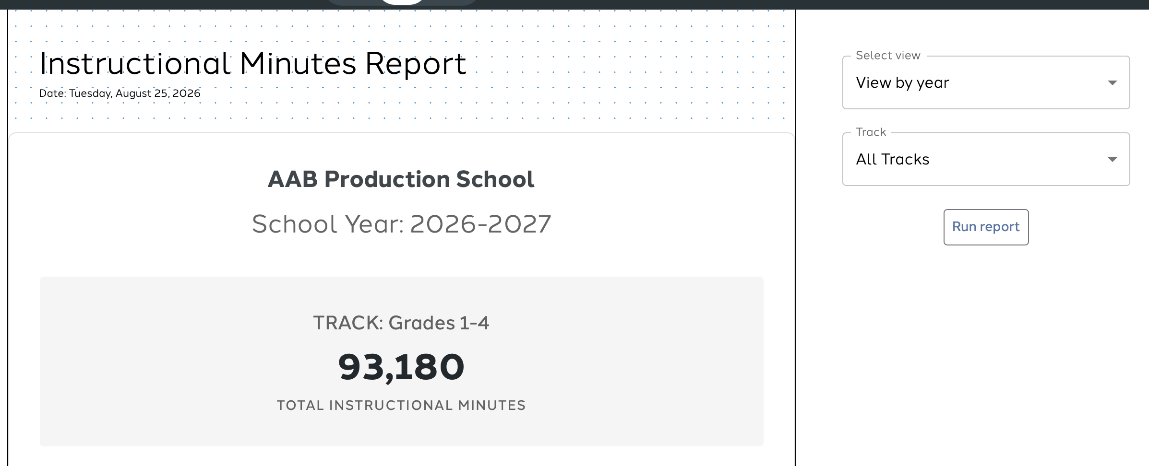Click the "All Tracks" selected value text
1149x466 pixels.
pyautogui.click(x=893, y=159)
